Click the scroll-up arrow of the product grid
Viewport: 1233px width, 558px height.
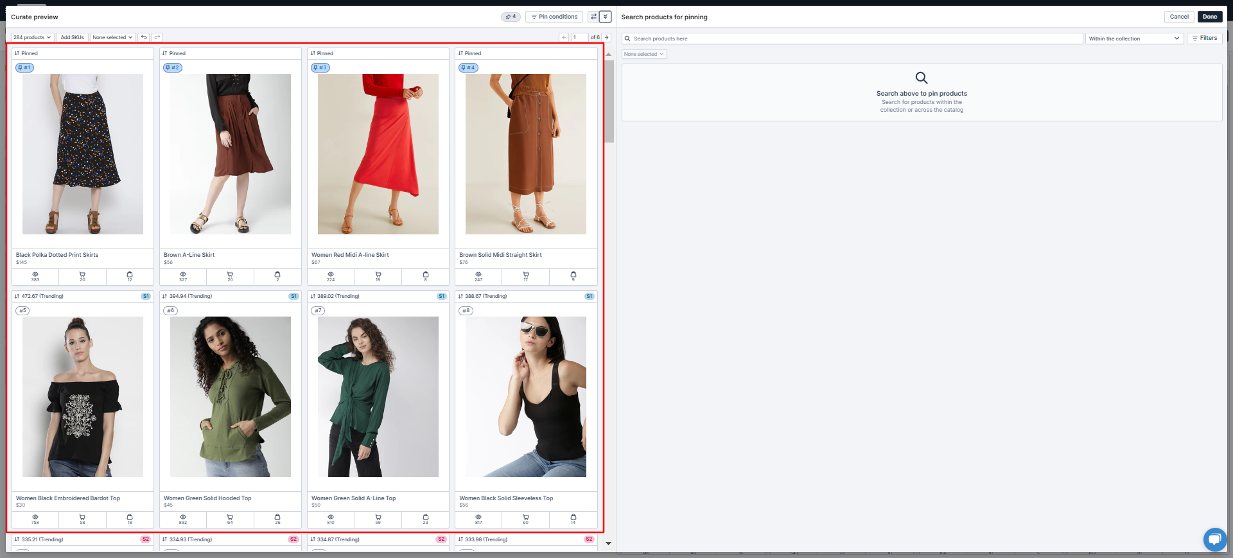[x=609, y=54]
